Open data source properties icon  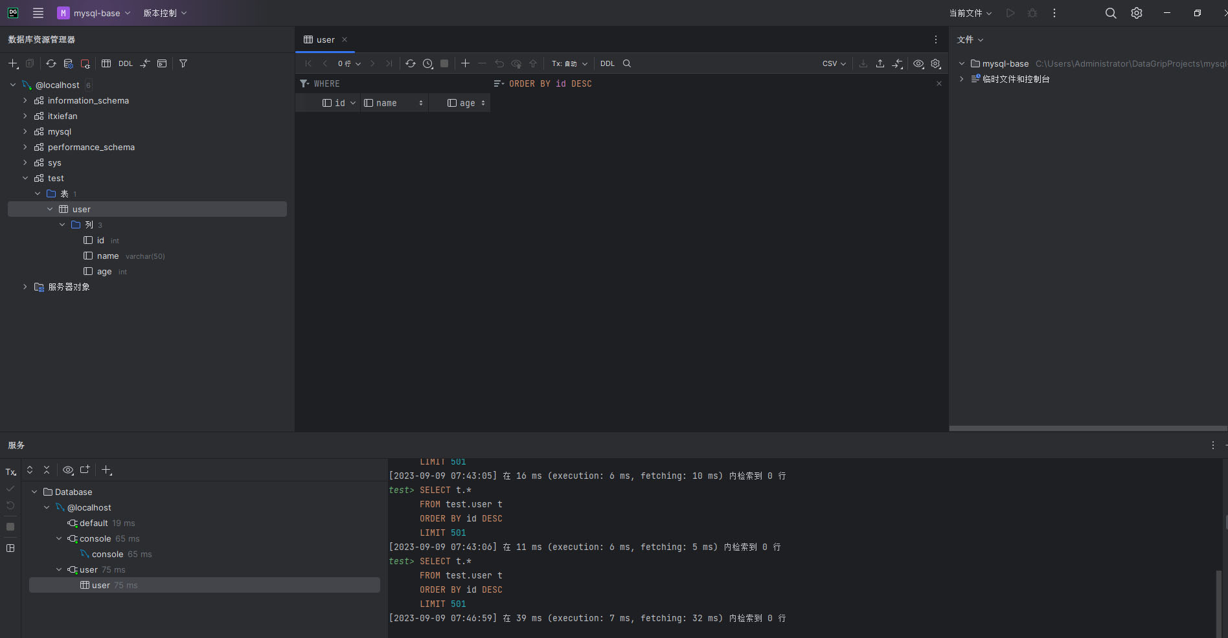pos(68,63)
